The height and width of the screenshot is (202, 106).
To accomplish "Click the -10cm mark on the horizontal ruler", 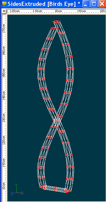I will tap(38, 11).
